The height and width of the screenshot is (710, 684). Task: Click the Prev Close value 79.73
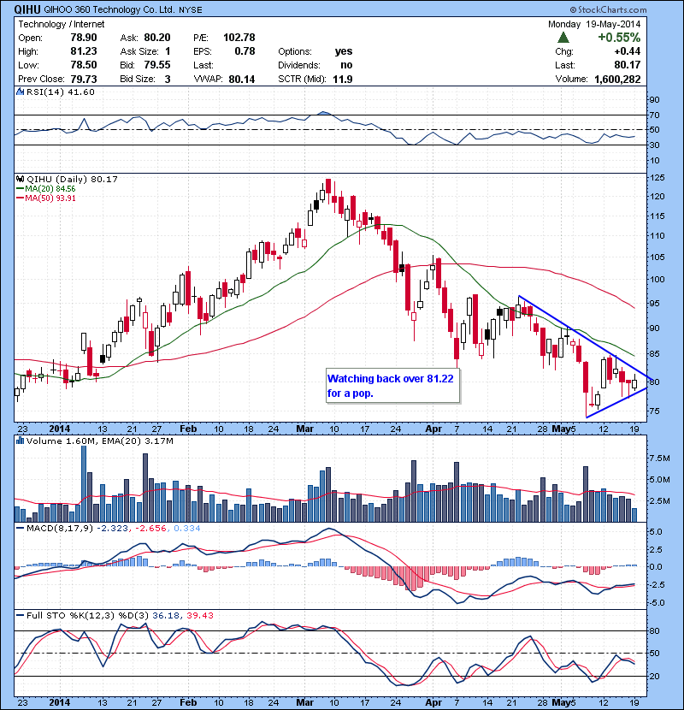(x=84, y=79)
